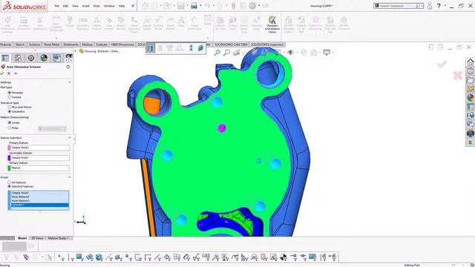Click the highlighted face filter icon in selection popup
Screen dimensions: 475x267
[x=151, y=48]
